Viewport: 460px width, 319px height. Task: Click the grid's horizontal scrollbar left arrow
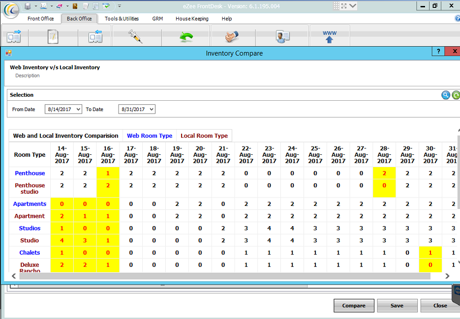14,276
